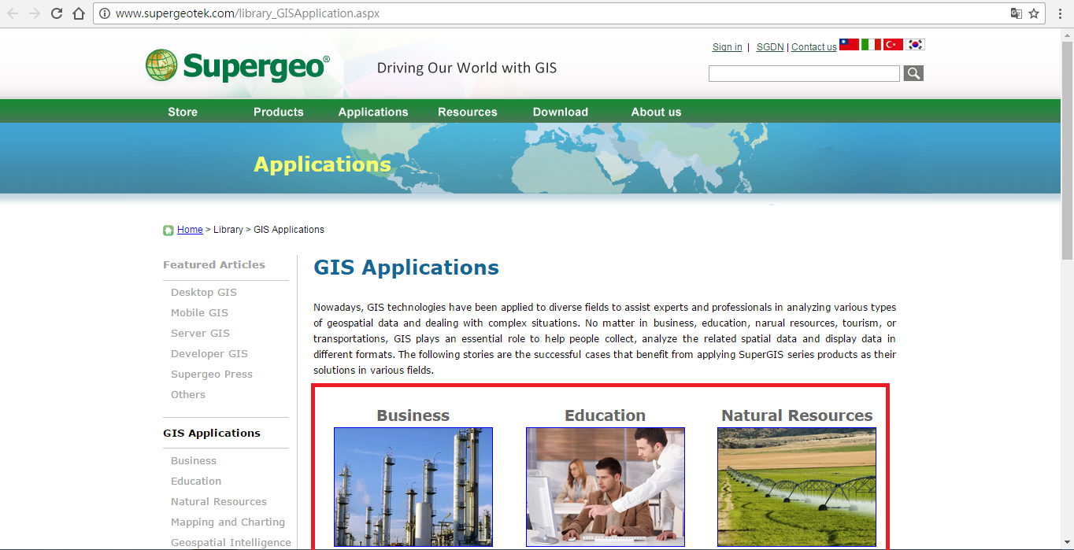Open the Download menu
1074x550 pixels.
point(560,112)
